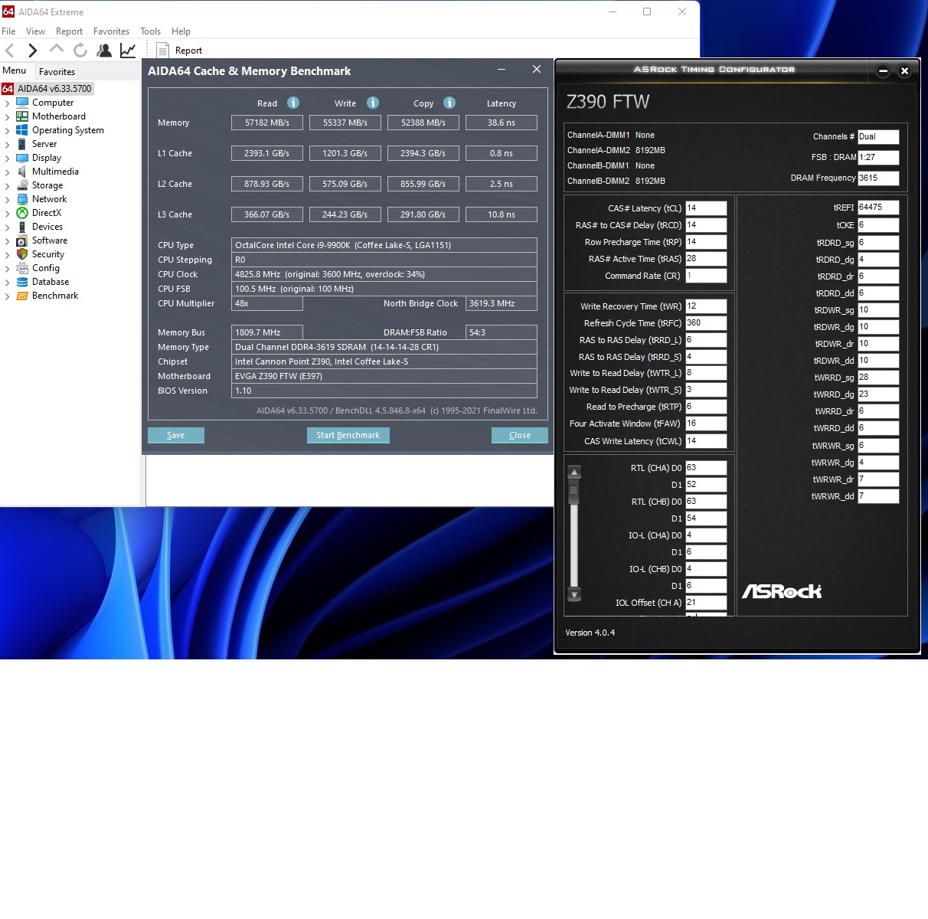The image size is (928, 919).
Task: Expand the Display tree node
Action: pos(8,158)
